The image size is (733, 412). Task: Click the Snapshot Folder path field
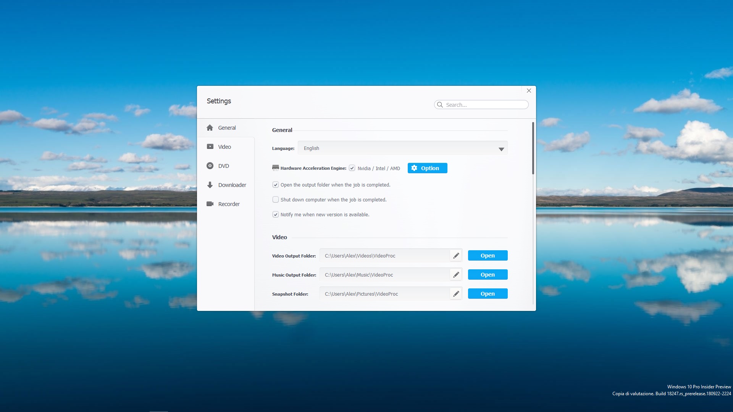coord(385,294)
